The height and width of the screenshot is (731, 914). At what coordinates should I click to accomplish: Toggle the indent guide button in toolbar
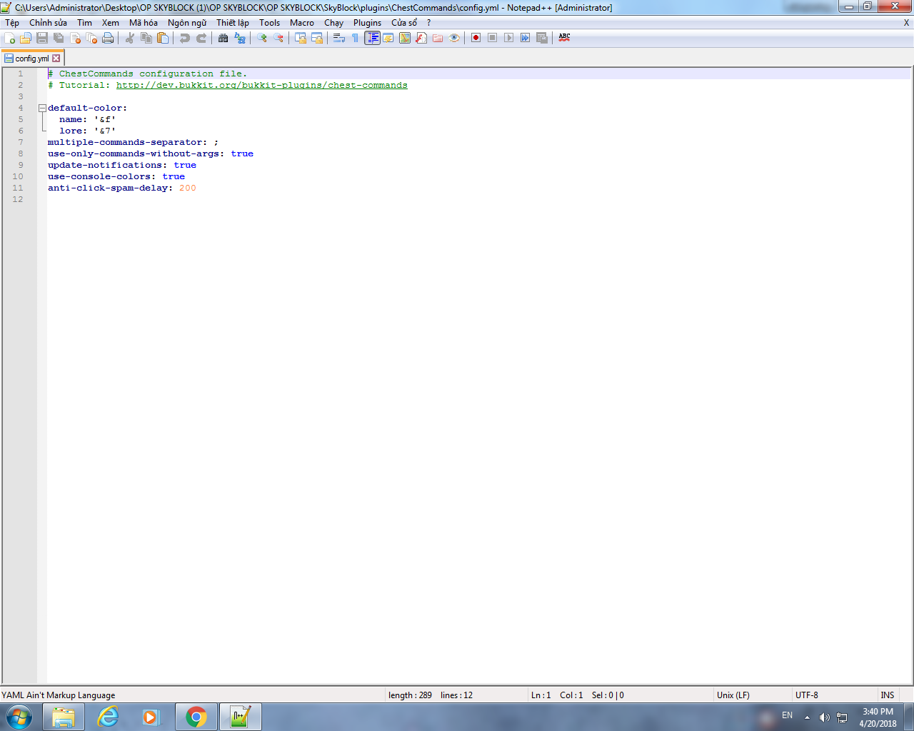click(372, 38)
